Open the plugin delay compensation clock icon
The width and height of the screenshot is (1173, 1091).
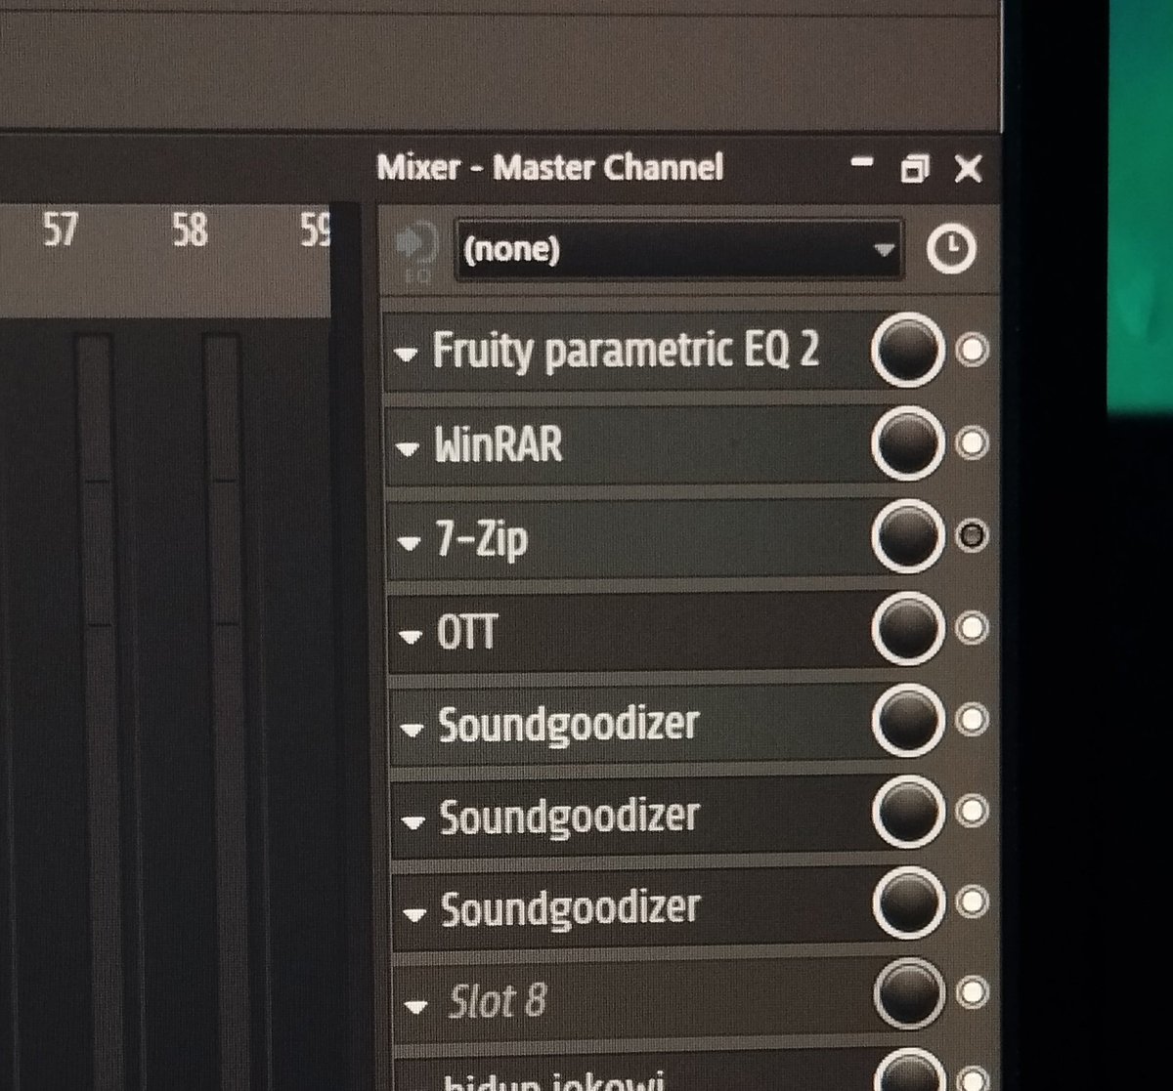950,250
